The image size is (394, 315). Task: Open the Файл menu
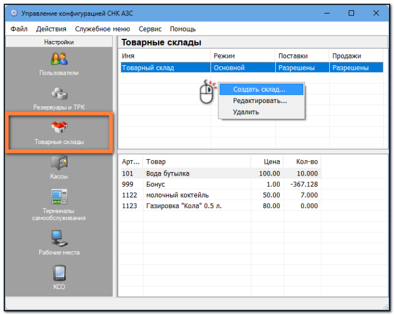coord(19,29)
